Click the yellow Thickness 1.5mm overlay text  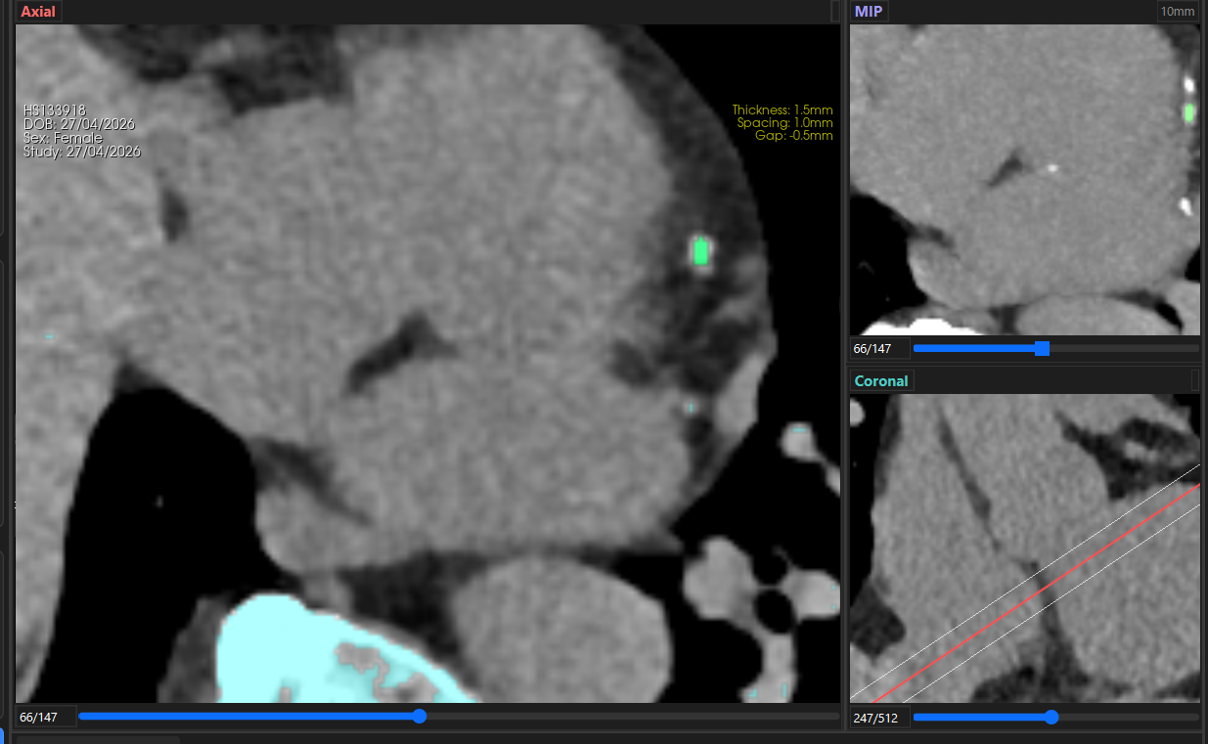coord(783,110)
